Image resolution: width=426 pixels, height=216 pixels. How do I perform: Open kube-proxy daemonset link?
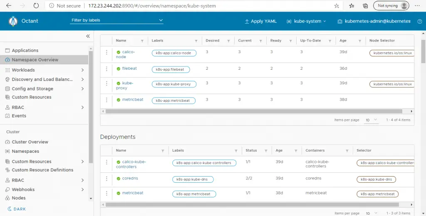[x=125, y=86]
